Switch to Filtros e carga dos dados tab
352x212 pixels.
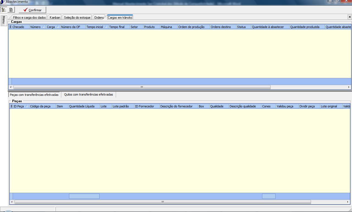tap(29, 18)
